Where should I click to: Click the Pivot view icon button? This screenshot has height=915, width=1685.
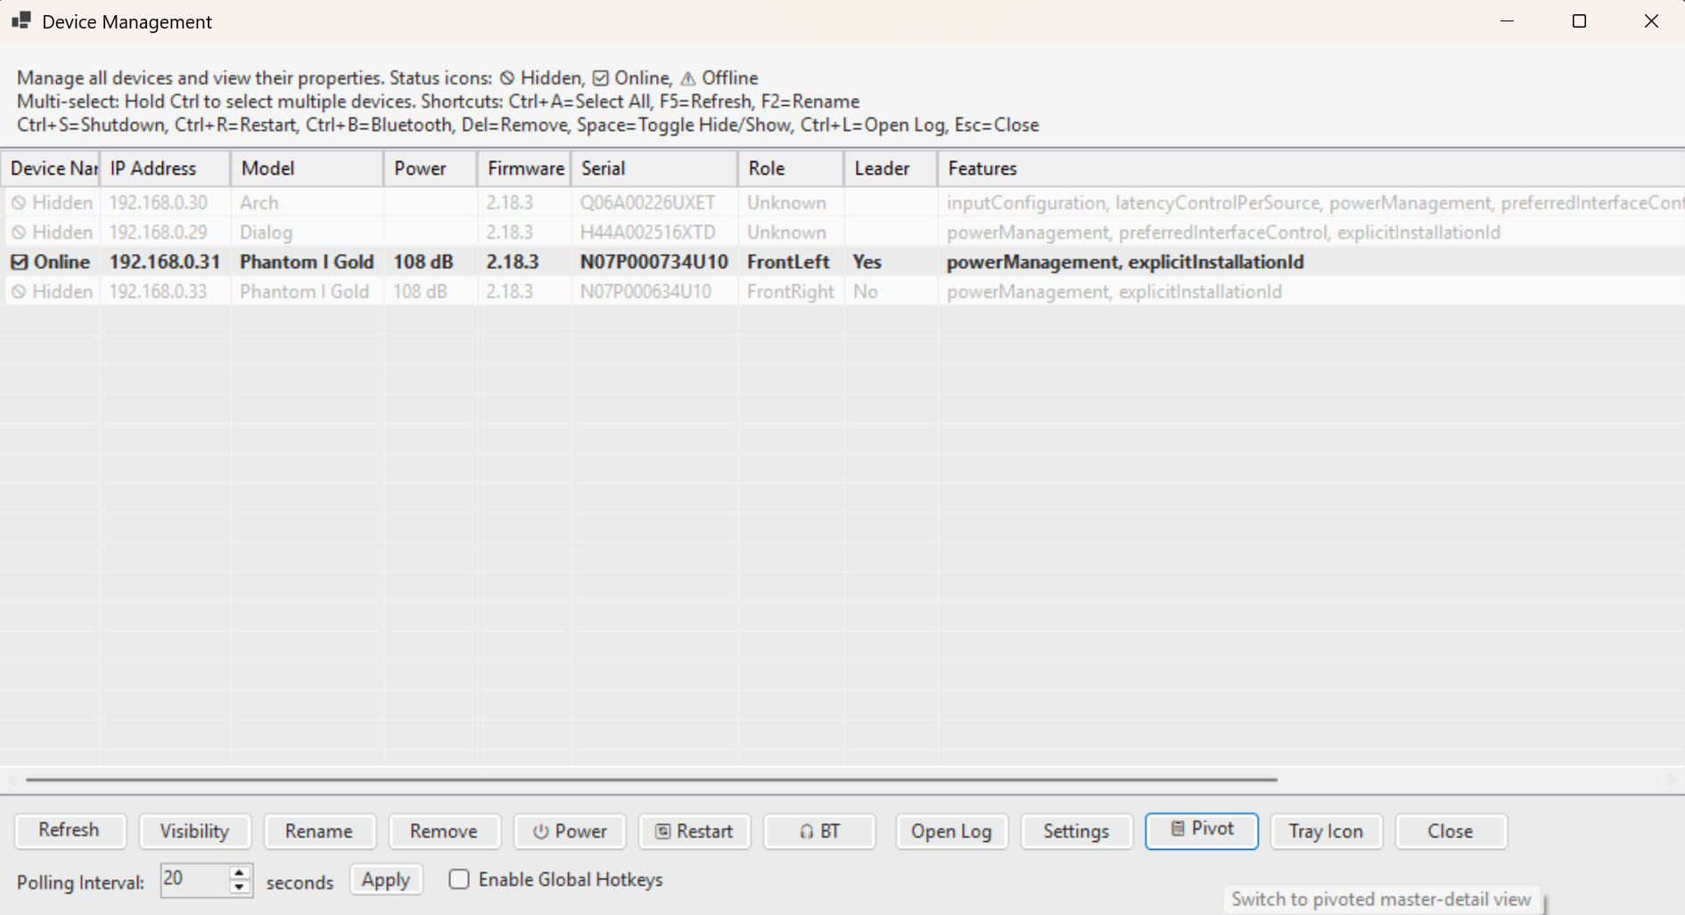pyautogui.click(x=1177, y=829)
